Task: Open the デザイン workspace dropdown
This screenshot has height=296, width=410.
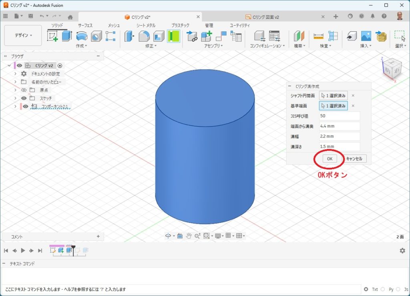Action: coord(23,35)
